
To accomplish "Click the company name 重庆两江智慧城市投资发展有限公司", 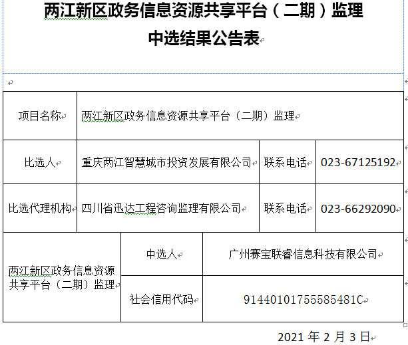I will (166, 162).
